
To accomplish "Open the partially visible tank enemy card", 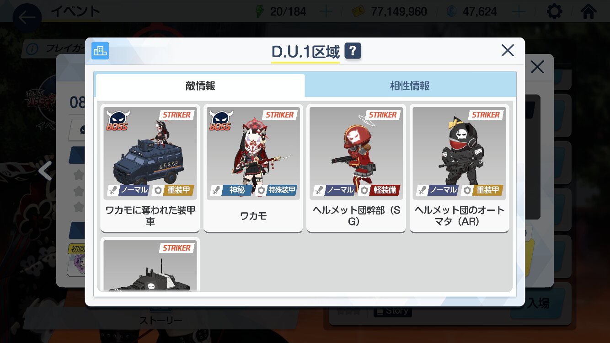I will click(150, 264).
